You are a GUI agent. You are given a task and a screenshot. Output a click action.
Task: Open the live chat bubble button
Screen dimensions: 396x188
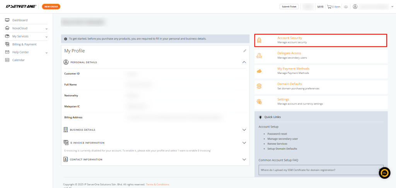point(385,173)
